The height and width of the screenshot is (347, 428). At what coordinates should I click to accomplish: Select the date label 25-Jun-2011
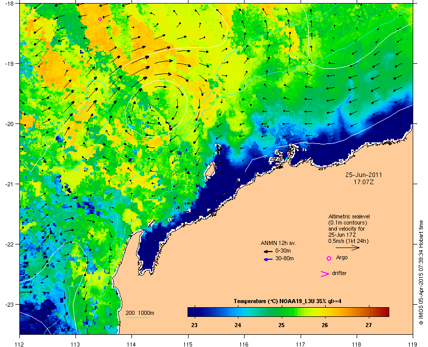[x=364, y=175]
